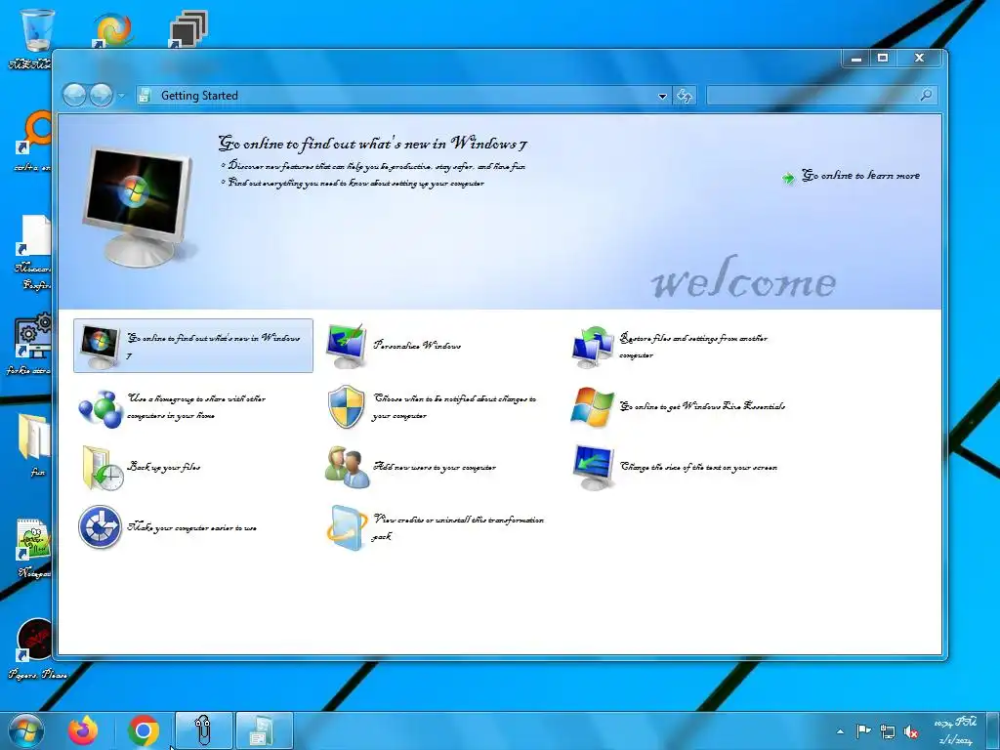
Task: Open the 'Change the size of the text' monitor icon
Action: [x=593, y=468]
